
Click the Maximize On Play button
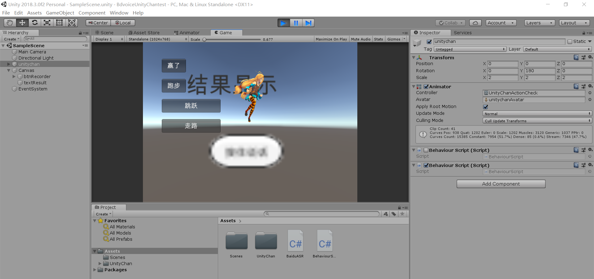331,39
